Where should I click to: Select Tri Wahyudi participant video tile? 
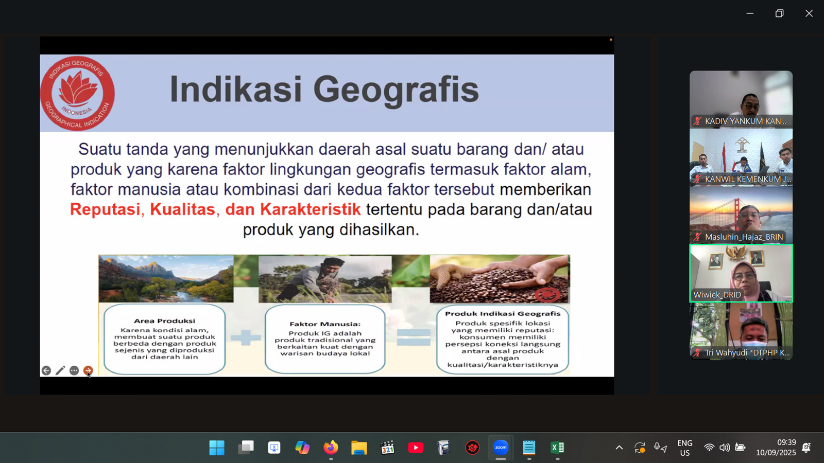coord(741,331)
